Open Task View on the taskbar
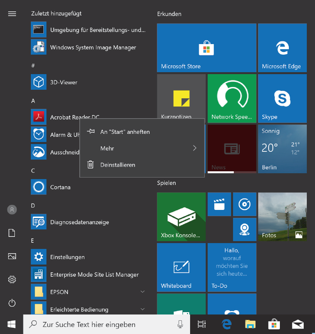 201,324
